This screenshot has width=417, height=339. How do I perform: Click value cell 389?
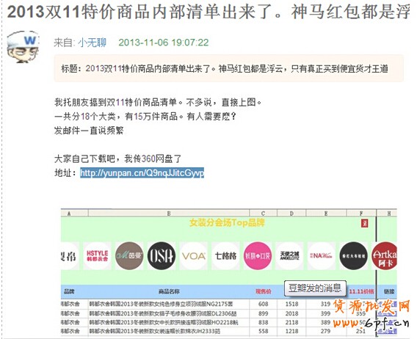pos(325,322)
